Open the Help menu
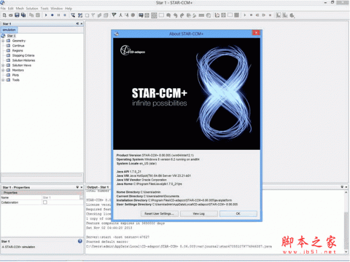This screenshot has height=262, width=350. [x=68, y=9]
